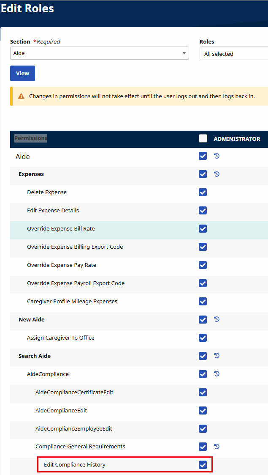Disable Assign Caregiver To Office permission
The width and height of the screenshot is (268, 475).
[203, 338]
